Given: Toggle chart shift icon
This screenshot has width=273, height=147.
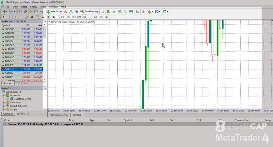Looking at the screenshot, I should pyautogui.click(x=143, y=12).
